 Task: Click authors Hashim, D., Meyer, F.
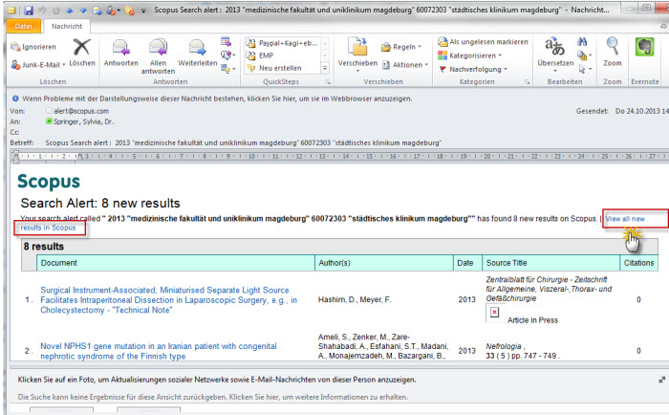(x=355, y=299)
